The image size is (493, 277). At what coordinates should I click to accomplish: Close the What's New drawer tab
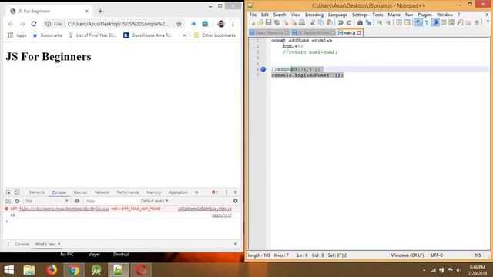tap(59, 244)
